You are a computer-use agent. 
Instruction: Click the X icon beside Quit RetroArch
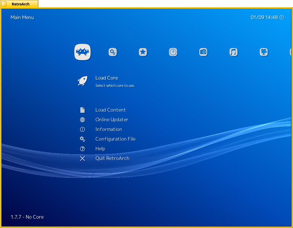click(82, 158)
